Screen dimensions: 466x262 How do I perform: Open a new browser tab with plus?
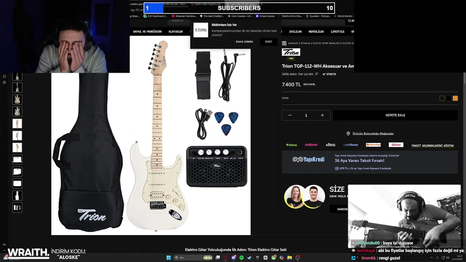tap(261, 4)
